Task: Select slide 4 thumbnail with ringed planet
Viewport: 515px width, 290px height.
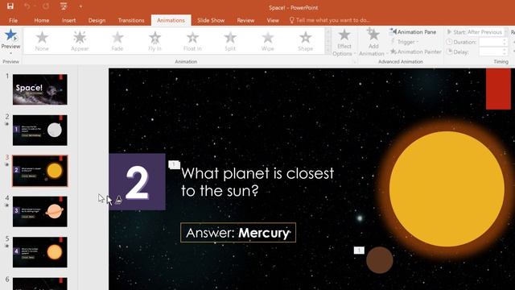Action: [x=40, y=212]
